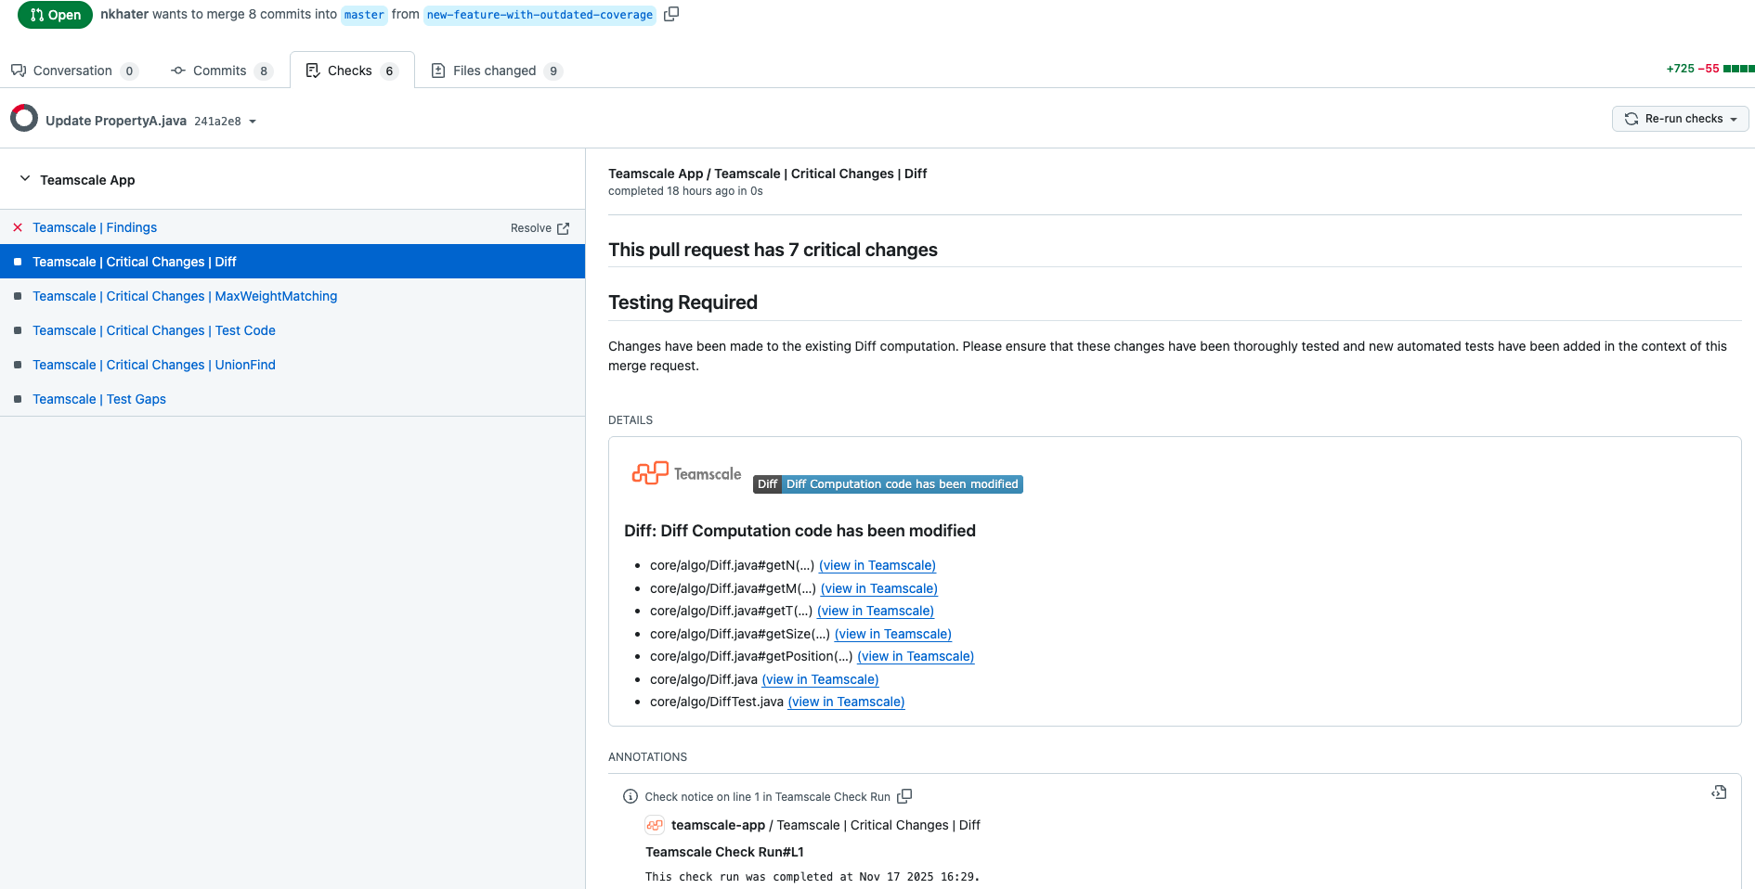This screenshot has width=1755, height=889.
Task: Select Teamscale | Test Gaps in the sidebar
Action: pos(99,399)
